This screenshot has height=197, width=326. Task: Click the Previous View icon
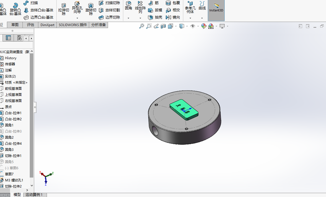tap(156, 26)
